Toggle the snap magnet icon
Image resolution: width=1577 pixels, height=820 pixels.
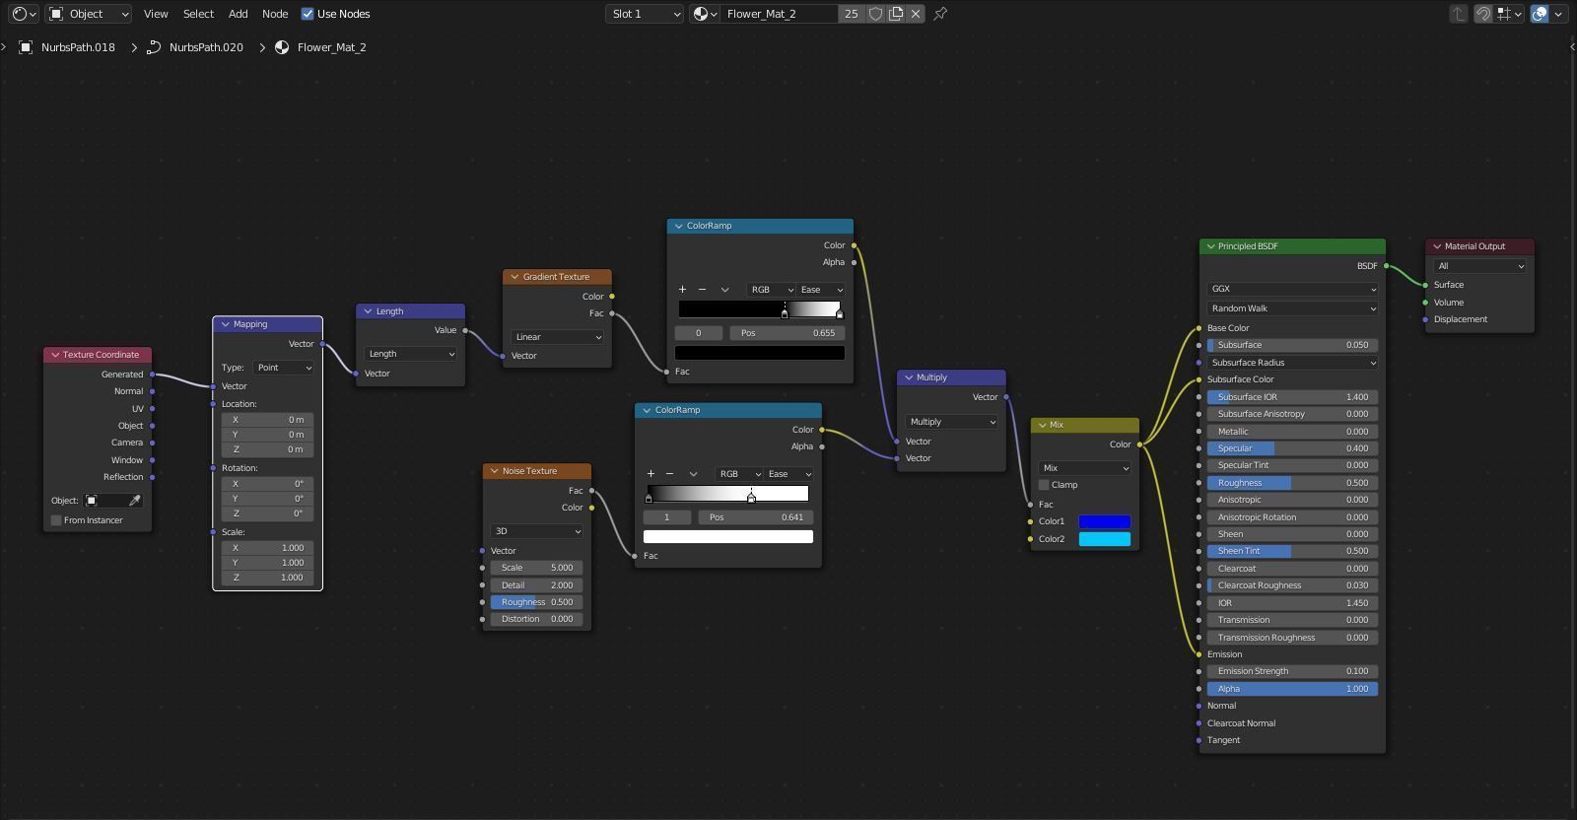click(x=1482, y=14)
